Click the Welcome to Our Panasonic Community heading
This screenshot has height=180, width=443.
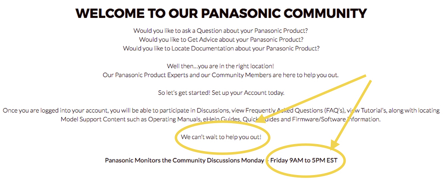coord(221,13)
